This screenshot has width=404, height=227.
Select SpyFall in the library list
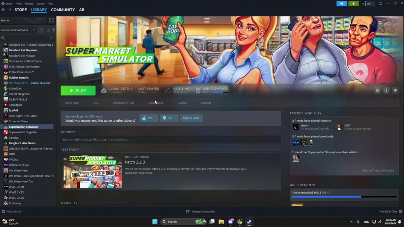click(x=13, y=110)
